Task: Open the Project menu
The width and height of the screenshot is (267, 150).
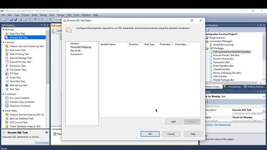Action: [x=25, y=15]
